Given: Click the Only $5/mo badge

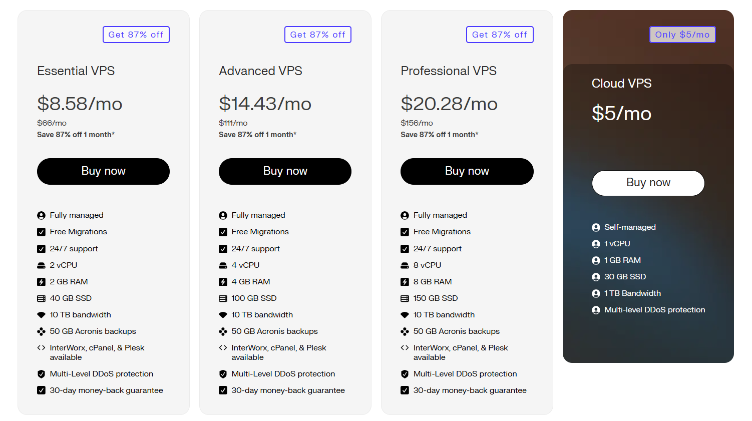Looking at the screenshot, I should [x=682, y=35].
